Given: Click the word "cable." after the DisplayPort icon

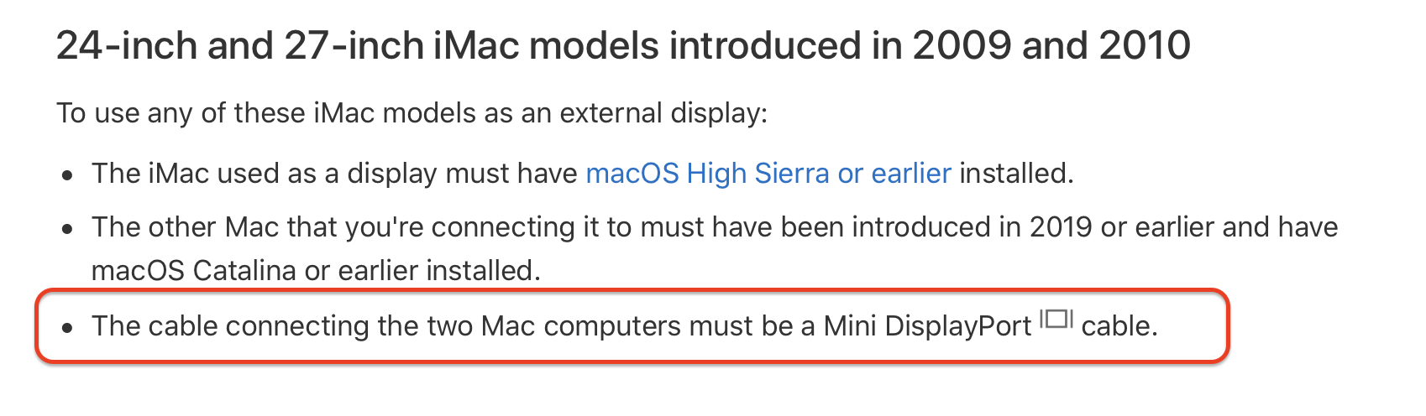Looking at the screenshot, I should [1119, 326].
